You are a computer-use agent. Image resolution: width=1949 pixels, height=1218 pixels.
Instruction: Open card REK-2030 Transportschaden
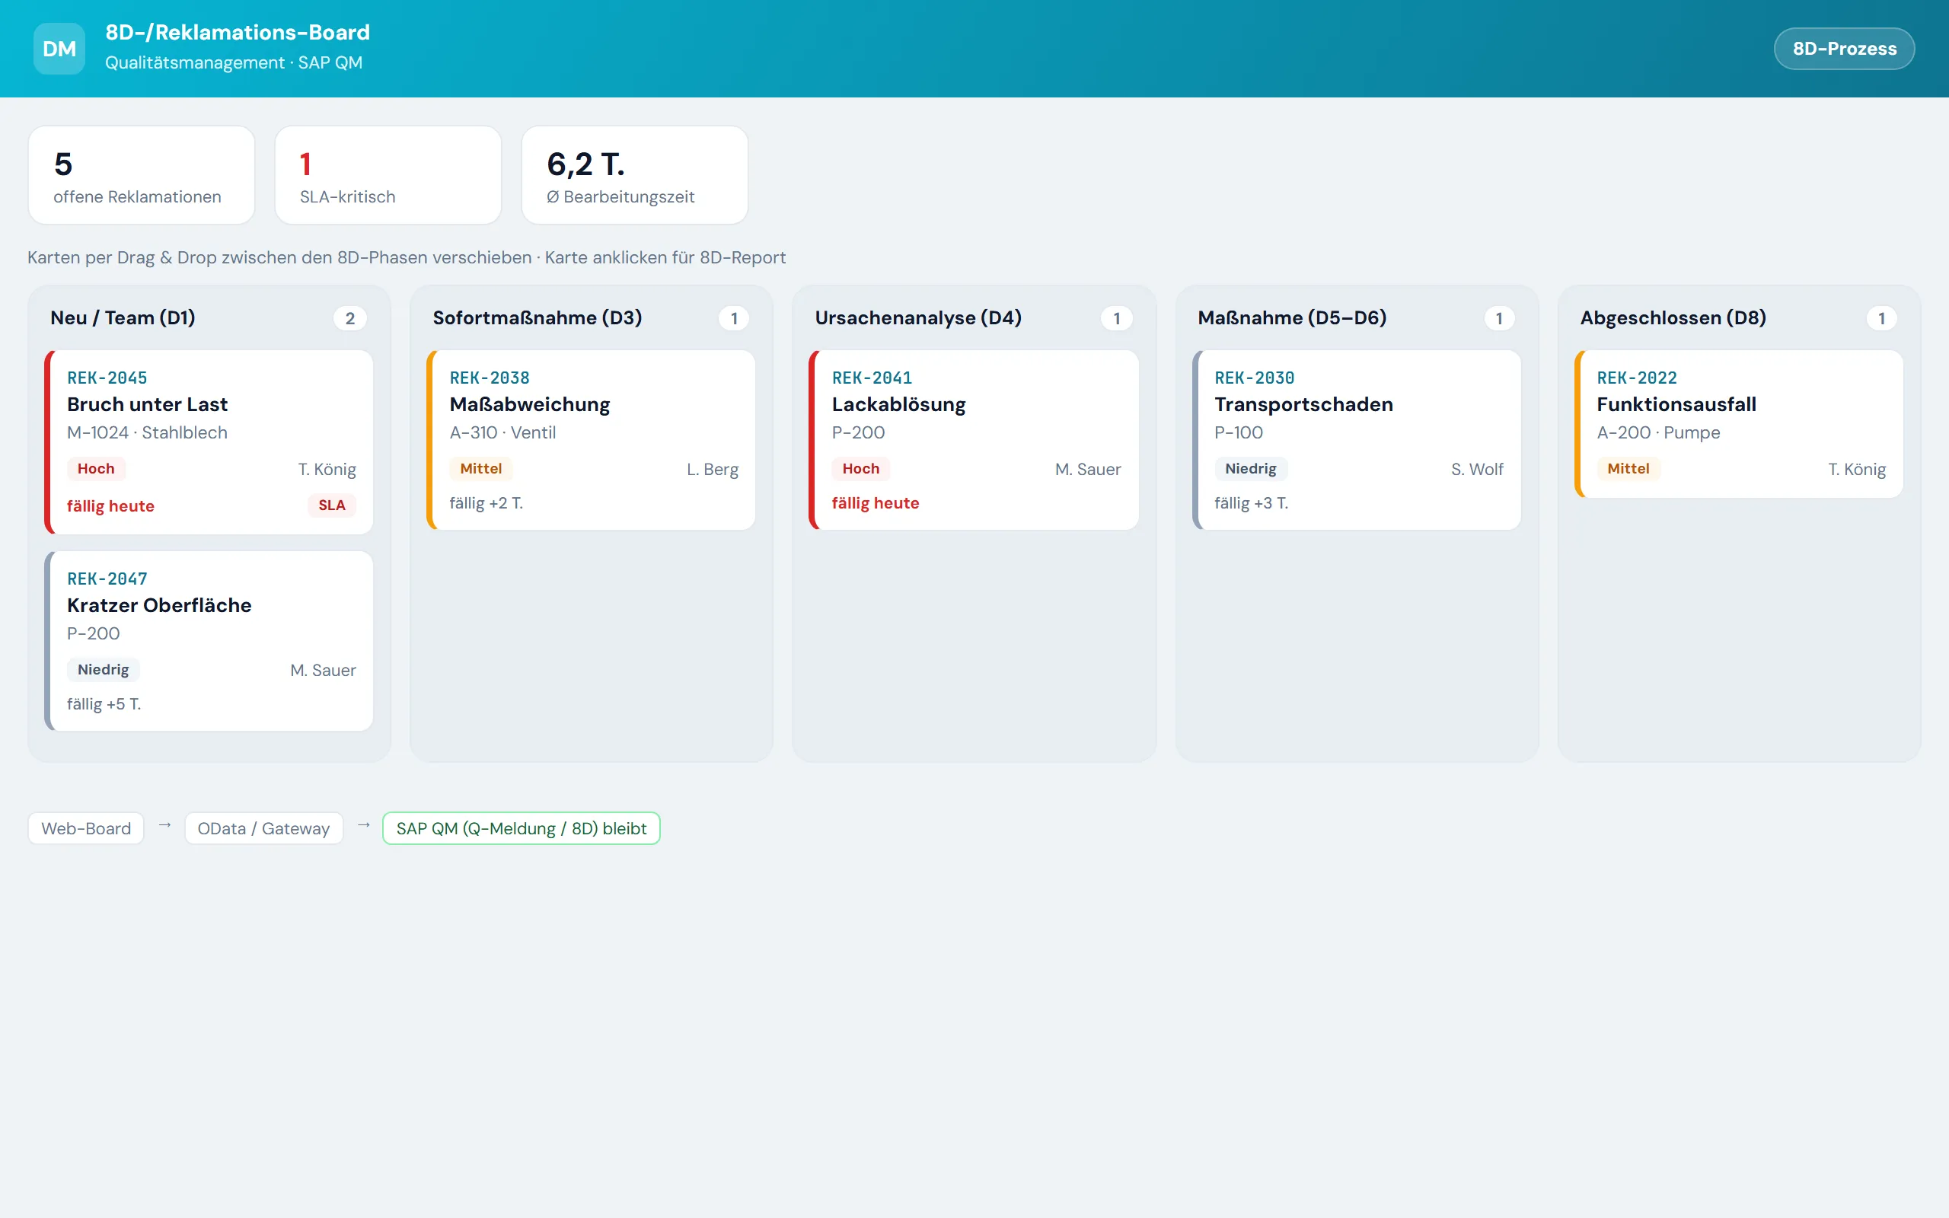pos(1356,440)
